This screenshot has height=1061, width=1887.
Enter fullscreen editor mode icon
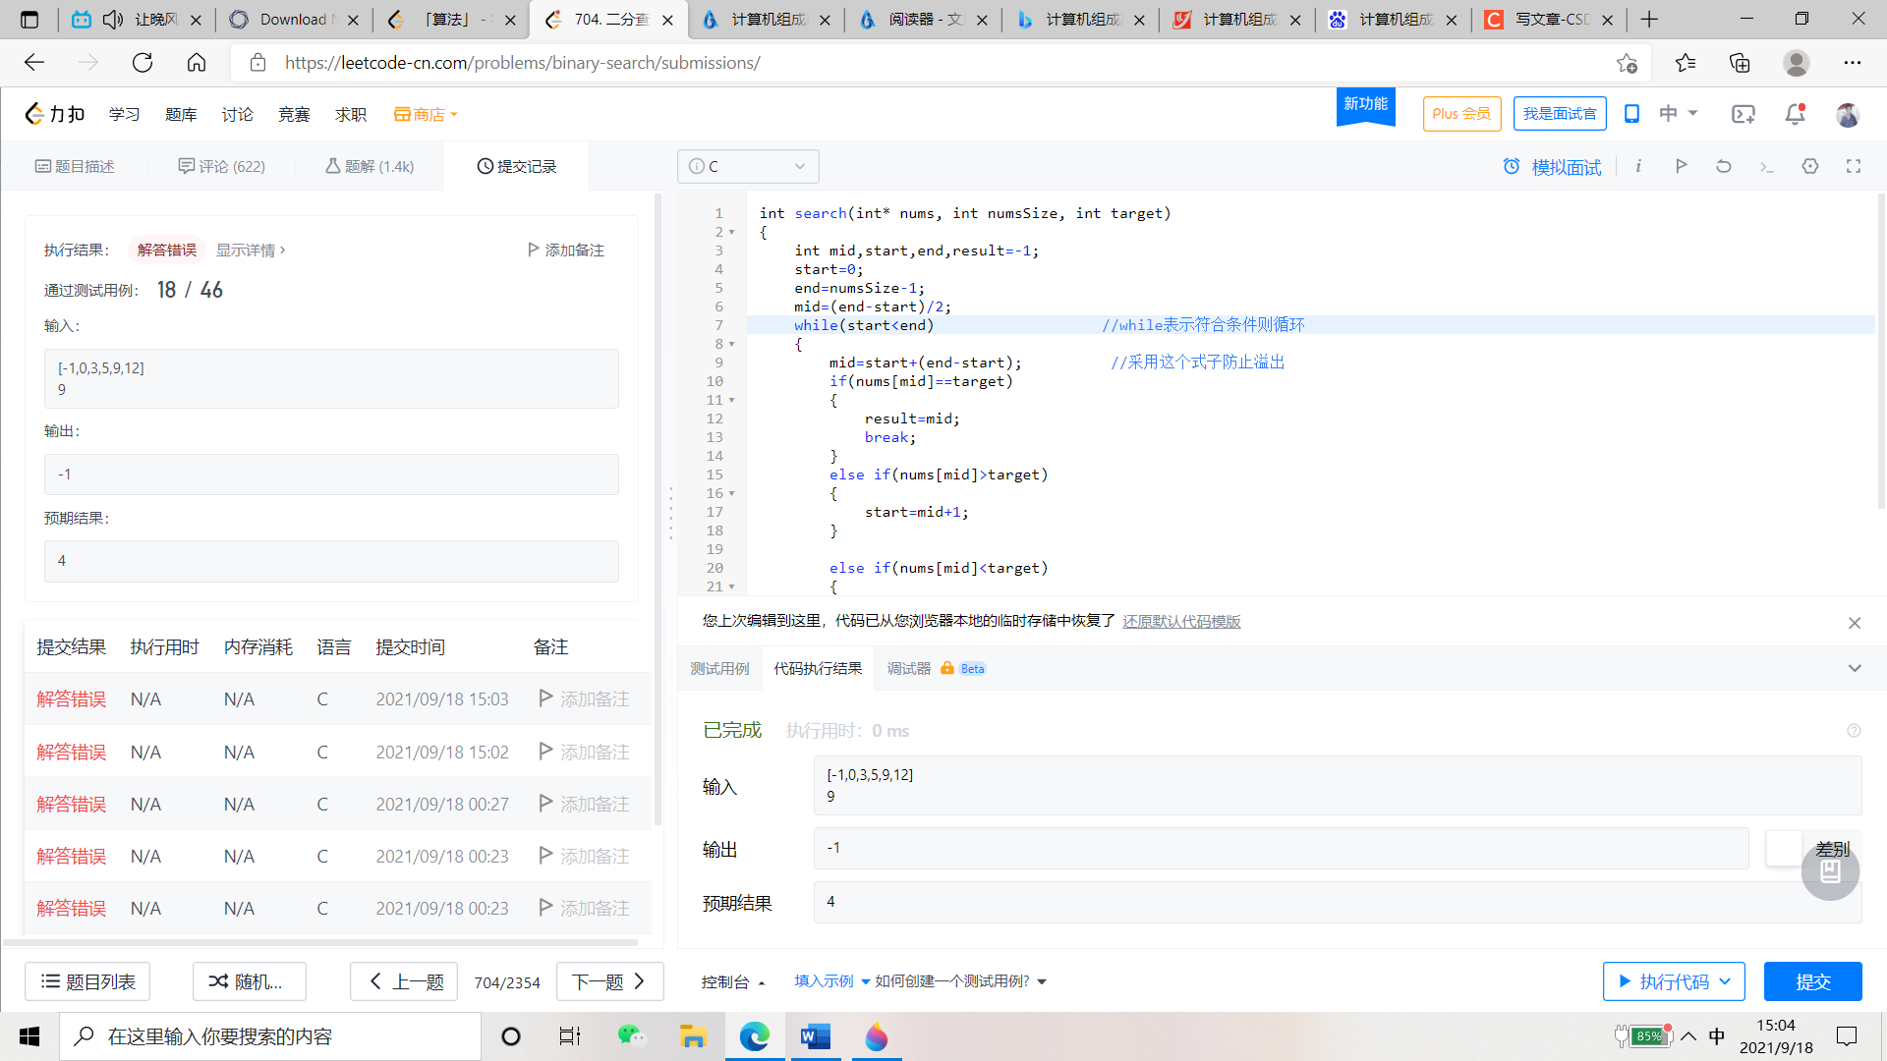tap(1854, 166)
